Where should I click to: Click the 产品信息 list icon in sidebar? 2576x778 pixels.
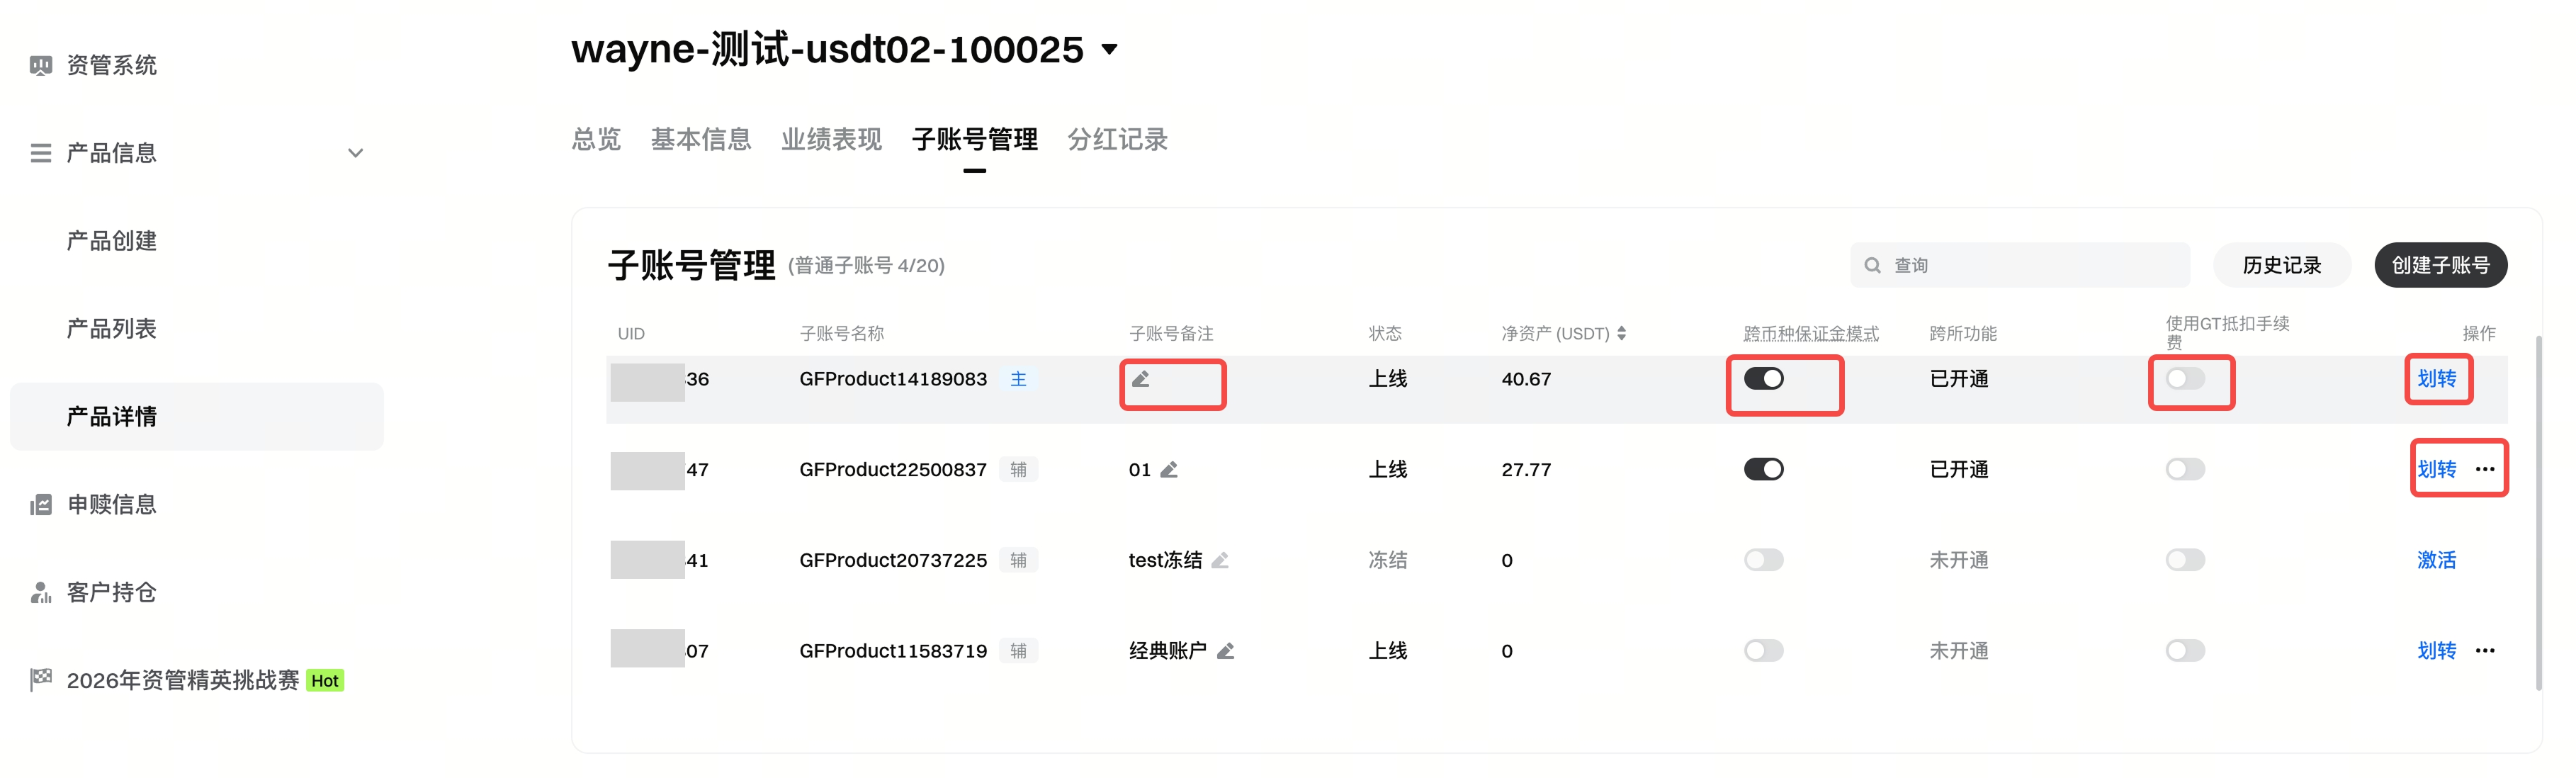(40, 152)
